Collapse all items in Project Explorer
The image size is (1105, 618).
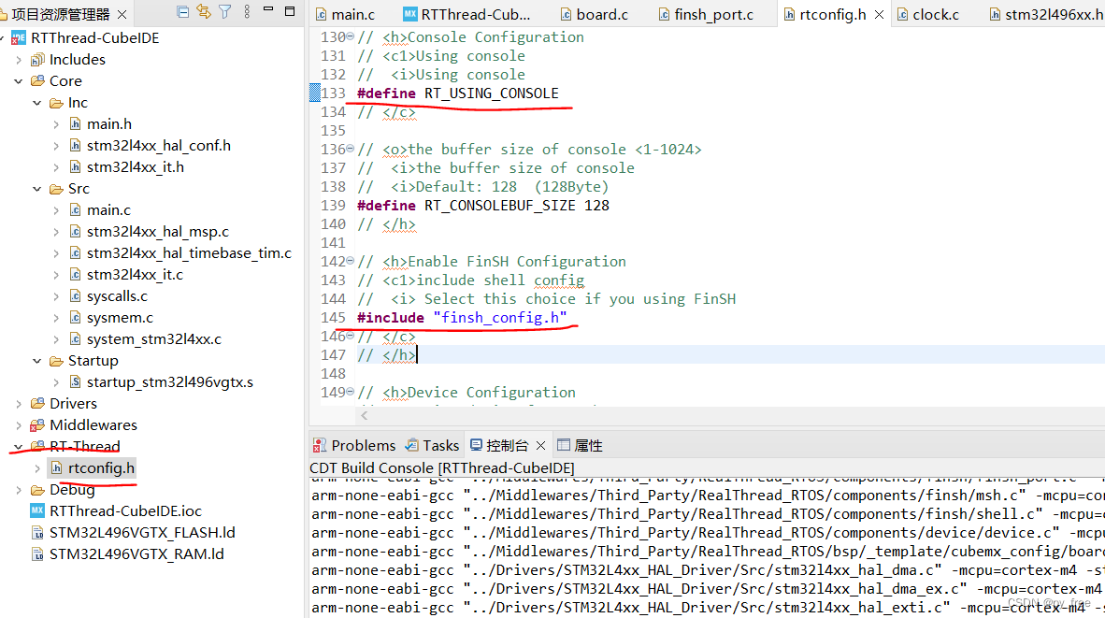pos(183,10)
